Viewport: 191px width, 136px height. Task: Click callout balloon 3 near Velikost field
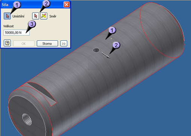coord(32,24)
